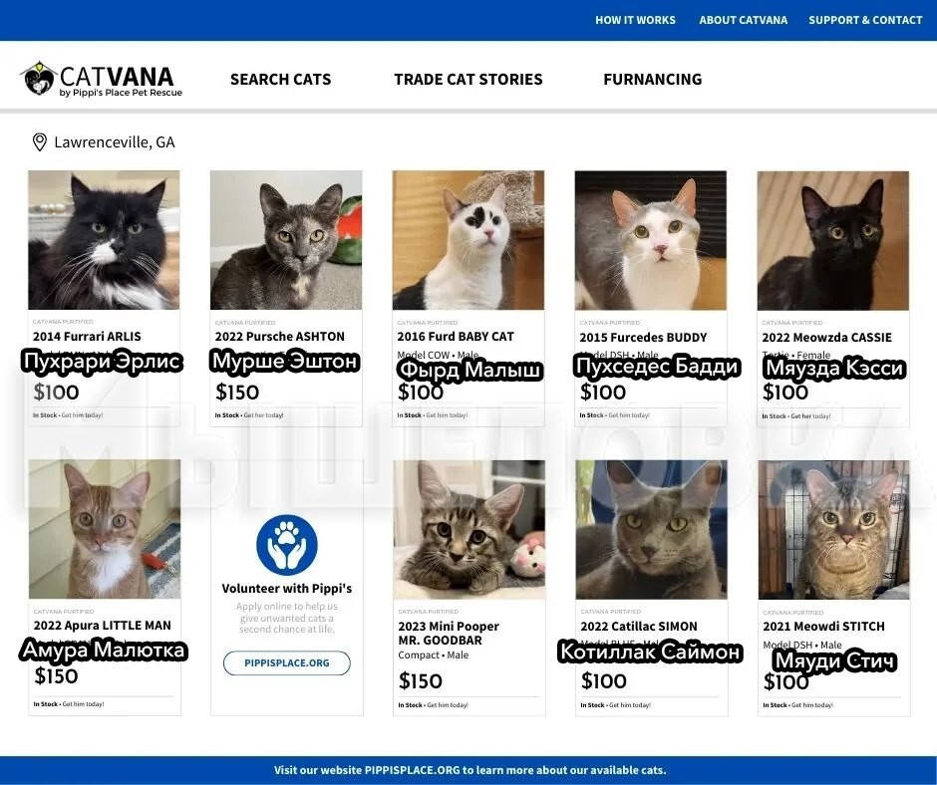937x785 pixels.
Task: Click the 2021 Meowdi STITCH title
Action: tap(823, 626)
